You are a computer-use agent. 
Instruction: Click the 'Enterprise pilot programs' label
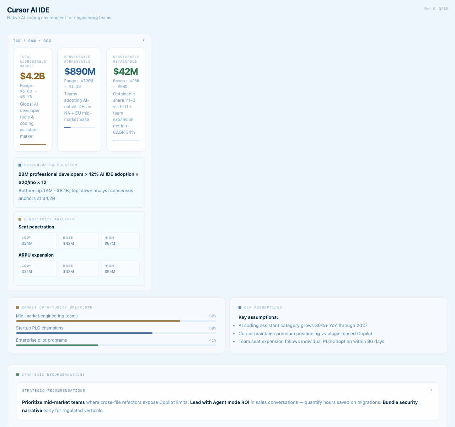click(x=41, y=340)
